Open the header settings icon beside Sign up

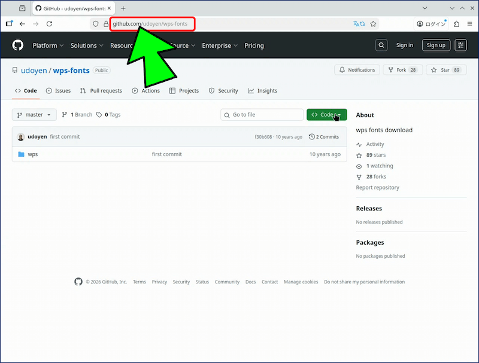tap(460, 45)
